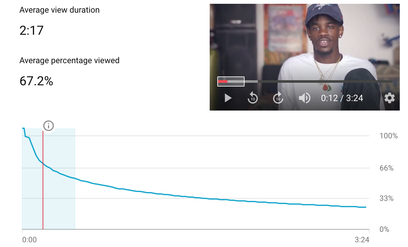Click the video progress bar
The image size is (408, 247).
coord(305,81)
